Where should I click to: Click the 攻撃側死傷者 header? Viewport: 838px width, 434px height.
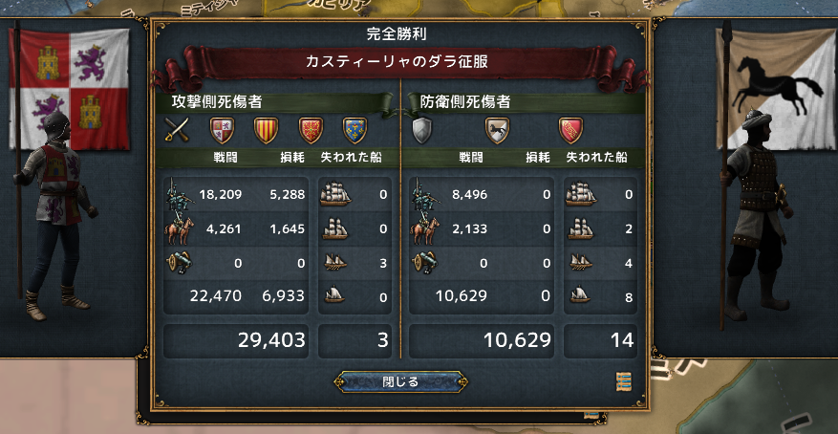[217, 102]
